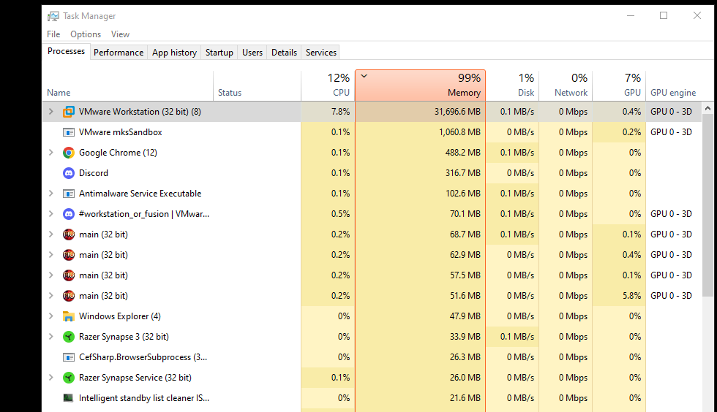The height and width of the screenshot is (412, 717).
Task: Switch to the Details tab
Action: pyautogui.click(x=284, y=53)
